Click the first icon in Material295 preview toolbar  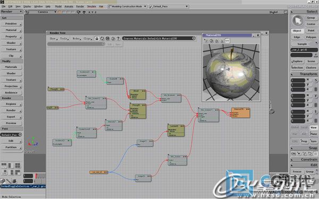coord(206,41)
